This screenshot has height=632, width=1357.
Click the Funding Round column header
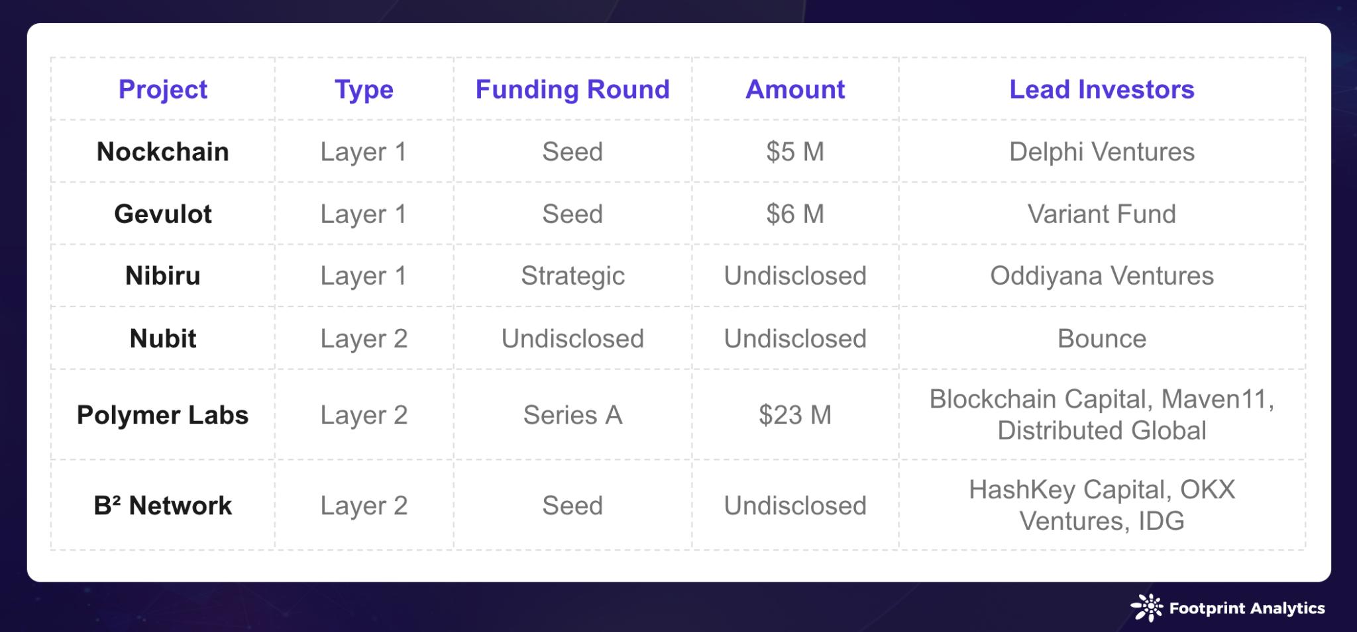572,89
